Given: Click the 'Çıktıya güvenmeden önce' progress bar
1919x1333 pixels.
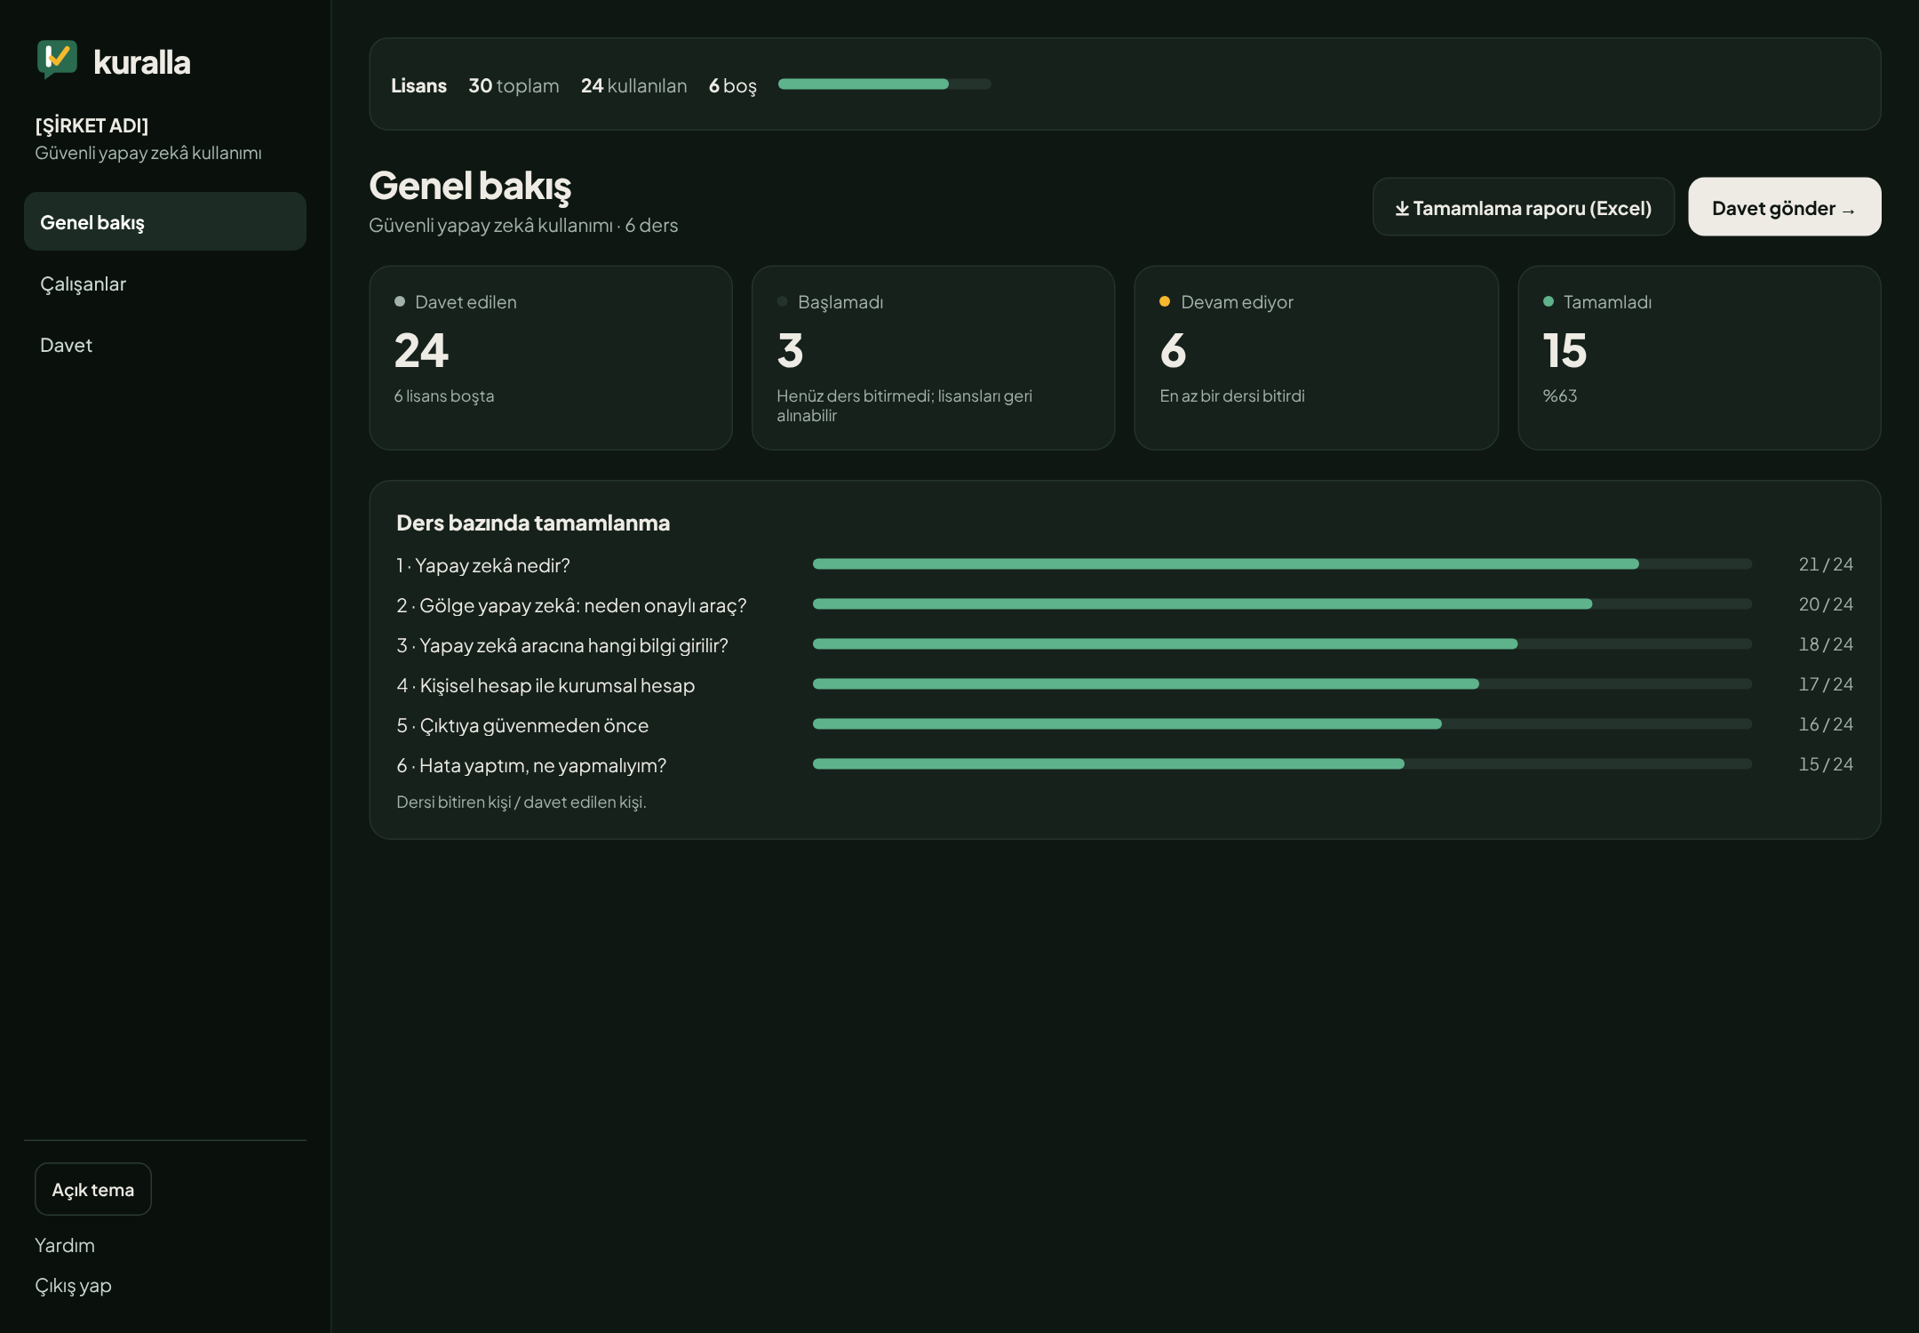Looking at the screenshot, I should pos(1282,724).
